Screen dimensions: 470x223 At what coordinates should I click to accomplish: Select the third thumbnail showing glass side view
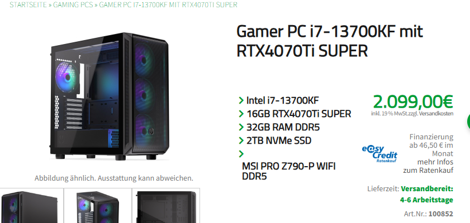click(166, 207)
